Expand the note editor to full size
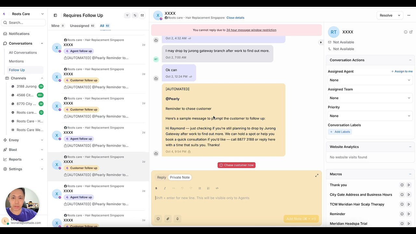 (x=317, y=175)
